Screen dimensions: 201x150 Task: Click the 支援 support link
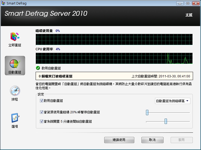click(189, 15)
